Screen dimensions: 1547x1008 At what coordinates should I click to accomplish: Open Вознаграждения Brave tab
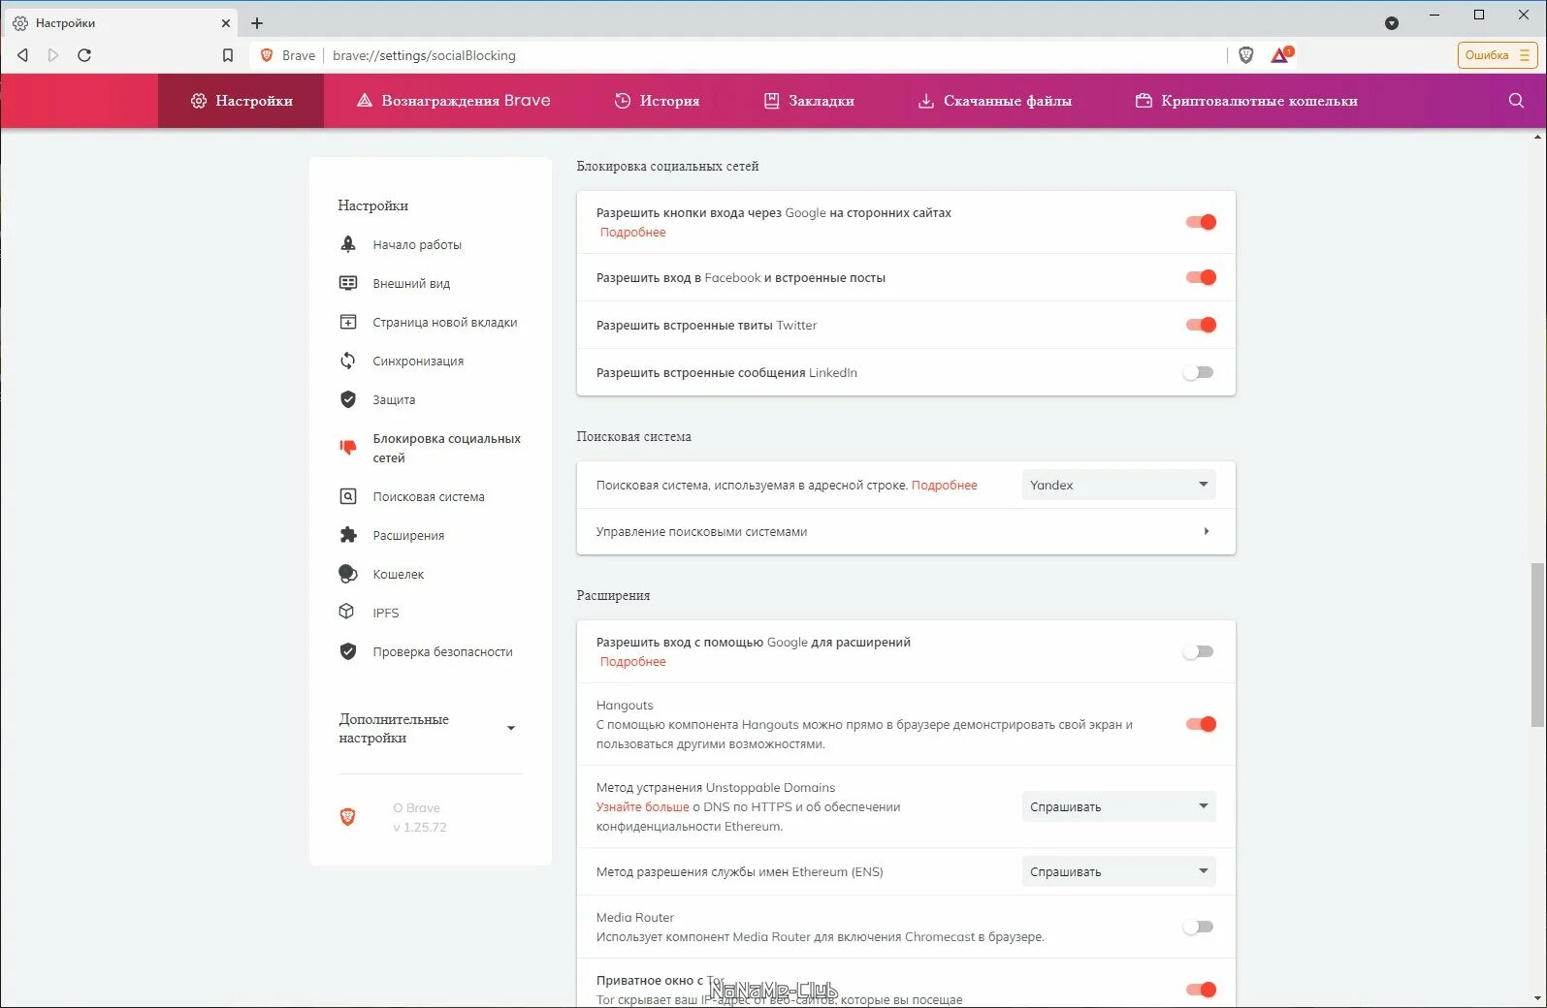(454, 101)
